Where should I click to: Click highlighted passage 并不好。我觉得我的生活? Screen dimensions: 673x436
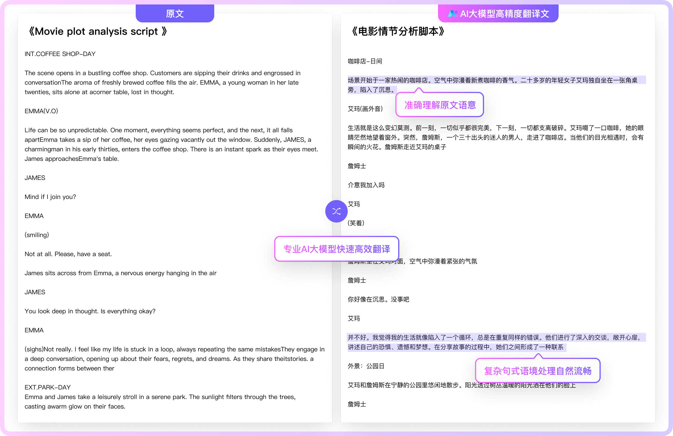click(x=497, y=342)
